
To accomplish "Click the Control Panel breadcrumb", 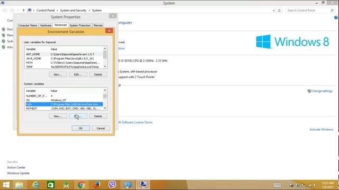I will point(46,11).
